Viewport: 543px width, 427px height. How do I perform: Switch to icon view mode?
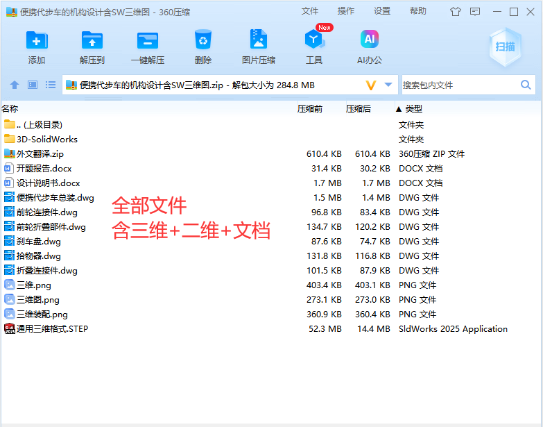pos(33,85)
